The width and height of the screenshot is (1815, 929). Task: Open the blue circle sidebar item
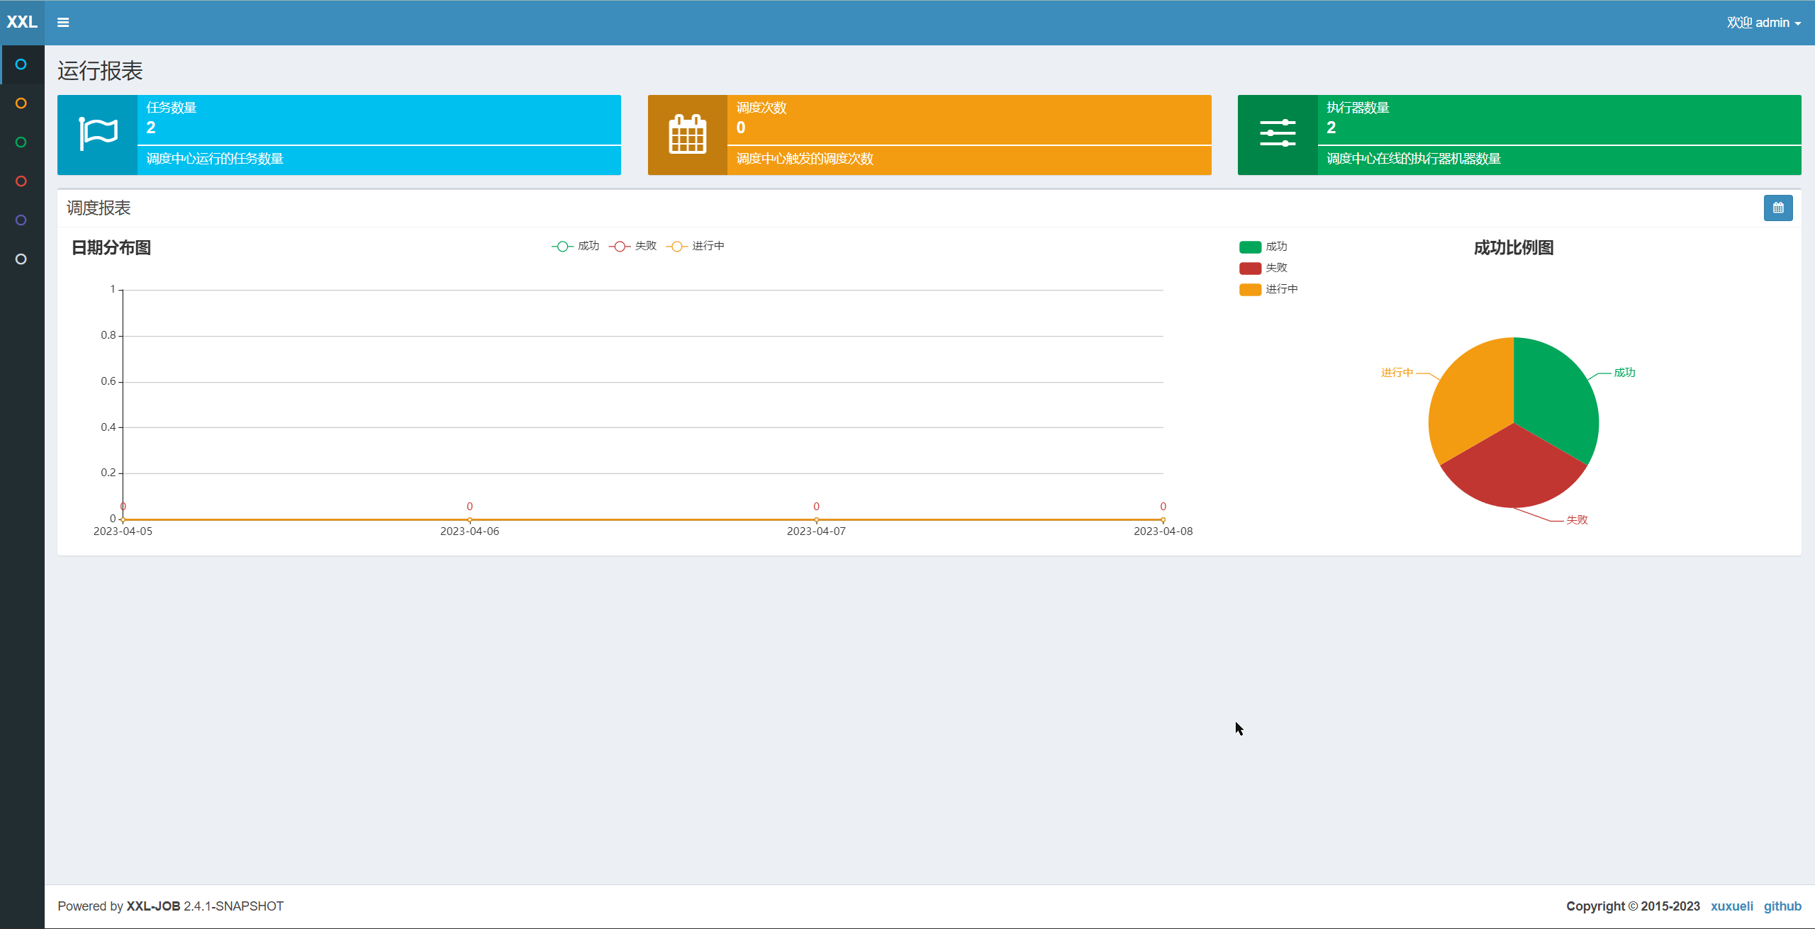21,64
